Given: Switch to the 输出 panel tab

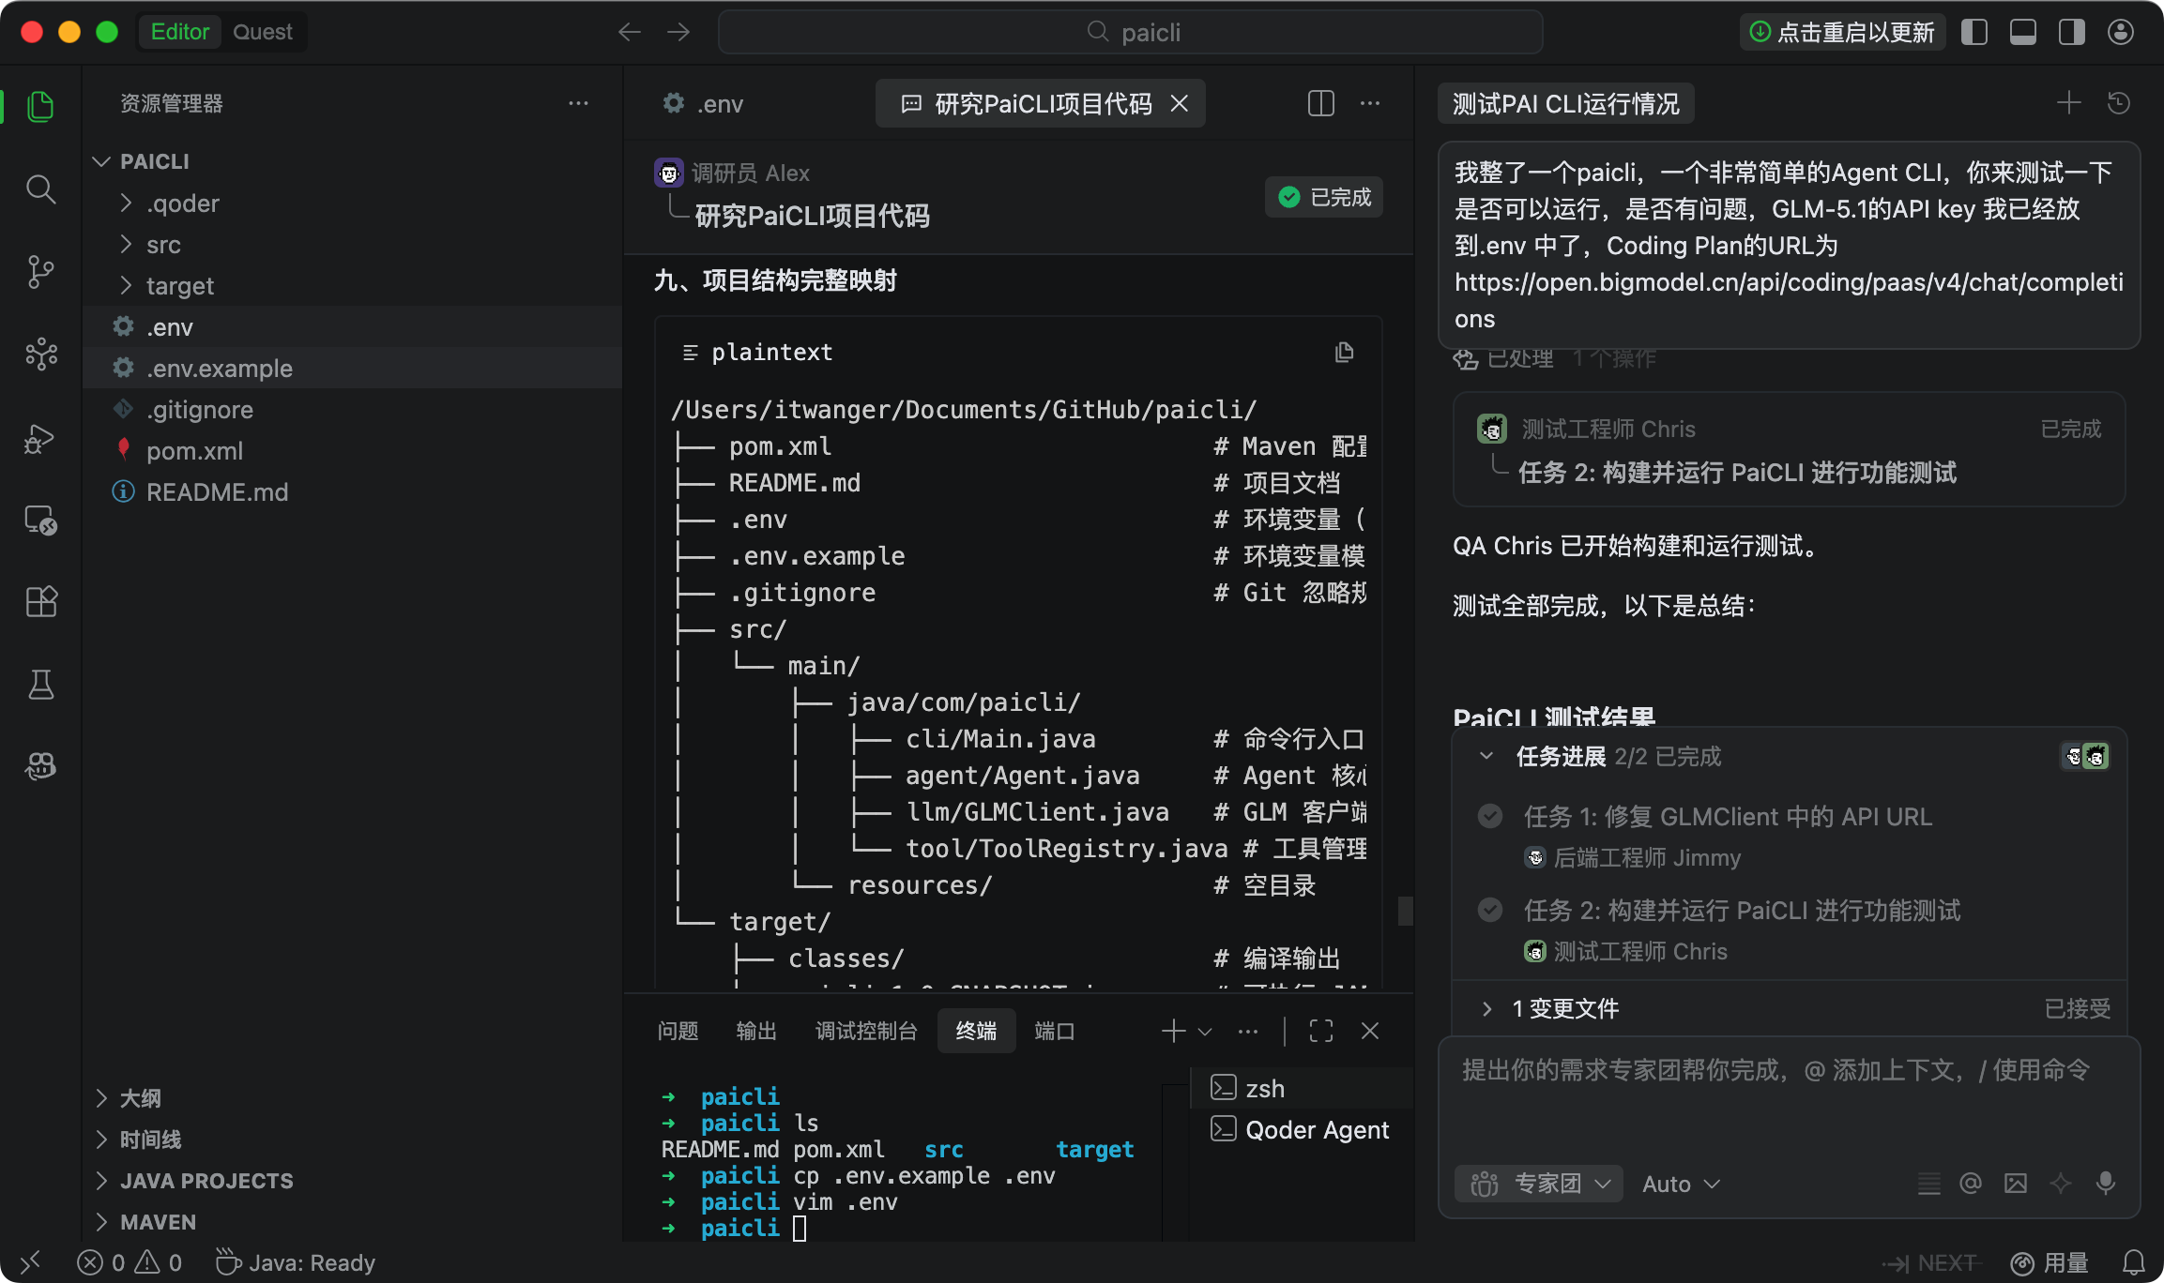Looking at the screenshot, I should (756, 1031).
